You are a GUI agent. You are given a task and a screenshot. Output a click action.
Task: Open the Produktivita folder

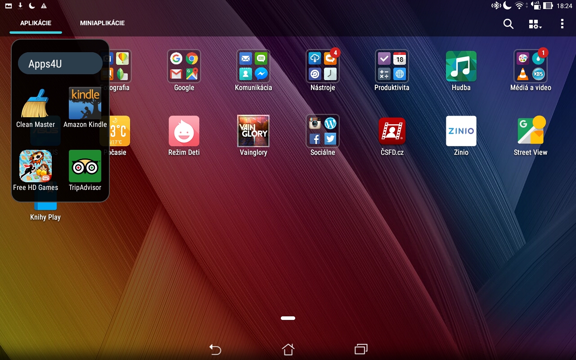coord(392,66)
